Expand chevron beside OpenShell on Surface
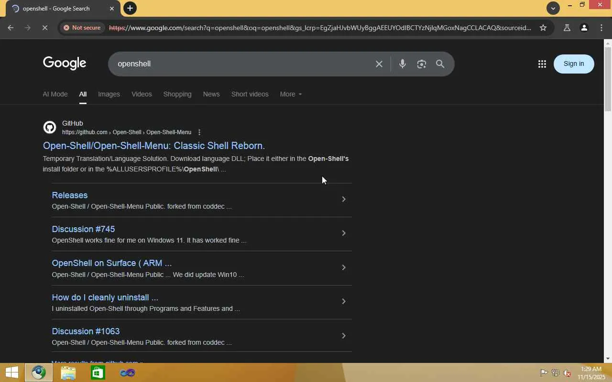The image size is (612, 382). pos(344,267)
